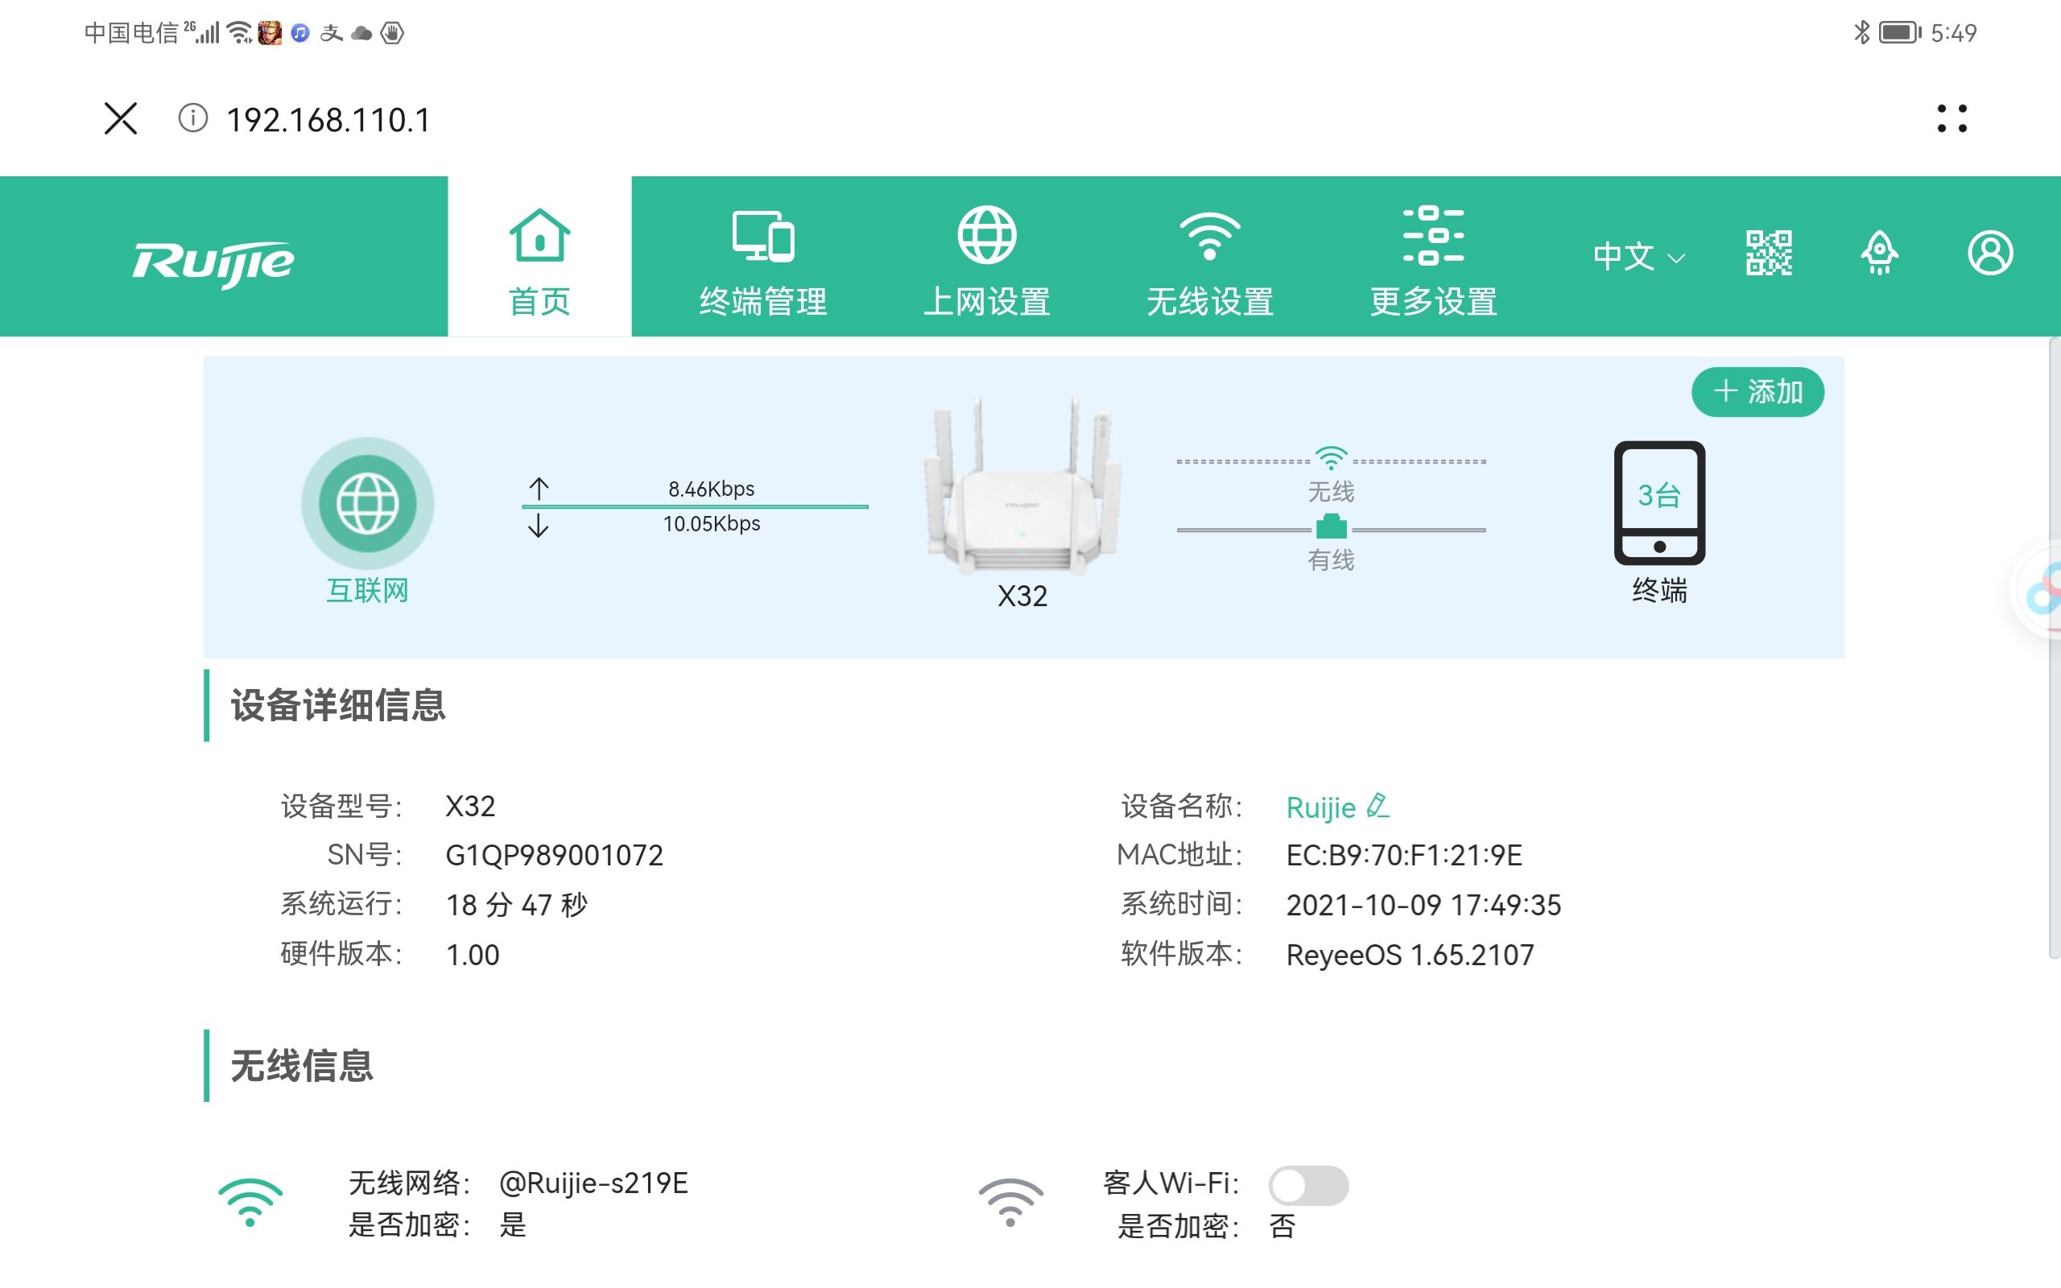Click the X32 router image

[1022, 485]
